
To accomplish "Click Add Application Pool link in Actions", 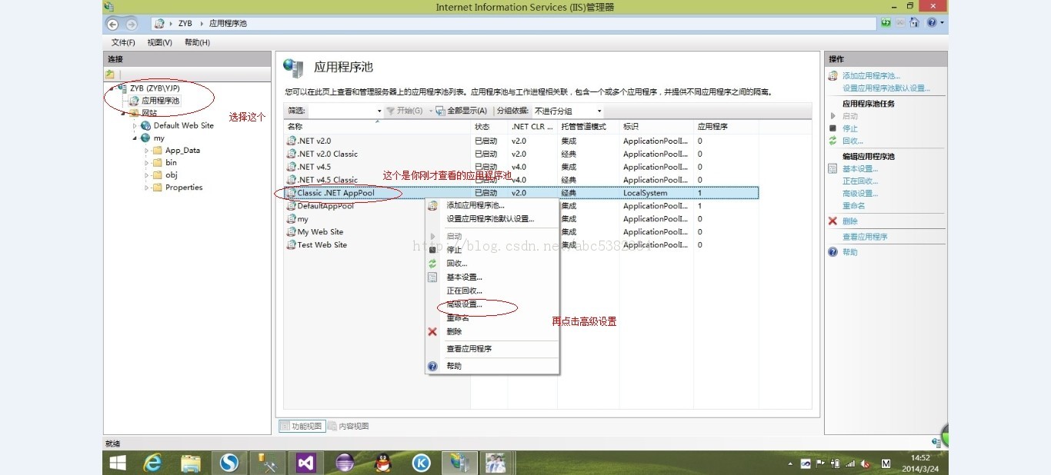I will click(870, 76).
